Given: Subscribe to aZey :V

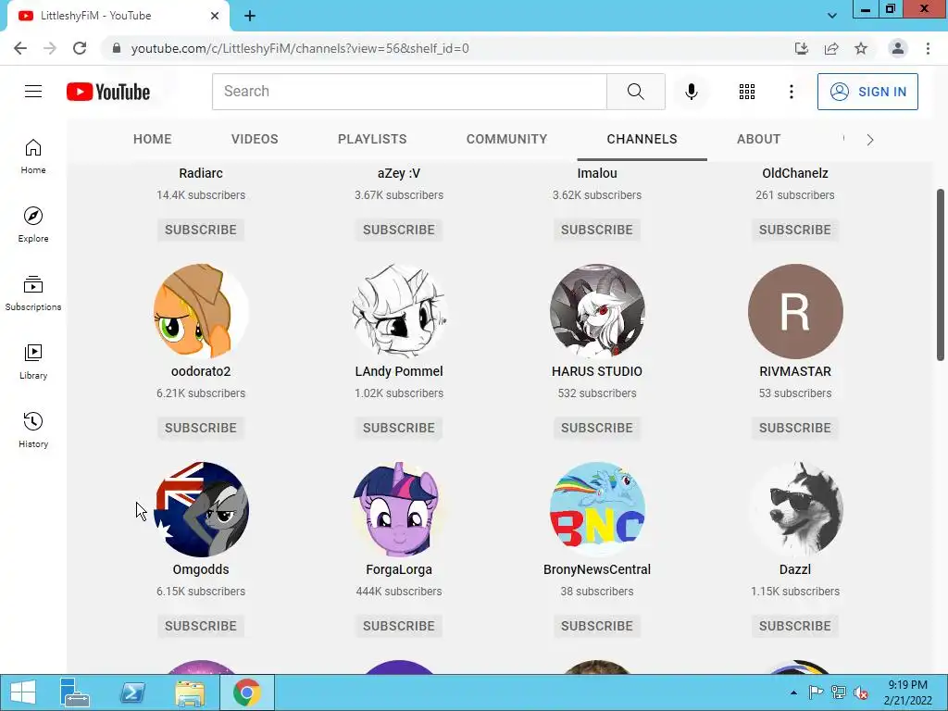Looking at the screenshot, I should coord(399,230).
